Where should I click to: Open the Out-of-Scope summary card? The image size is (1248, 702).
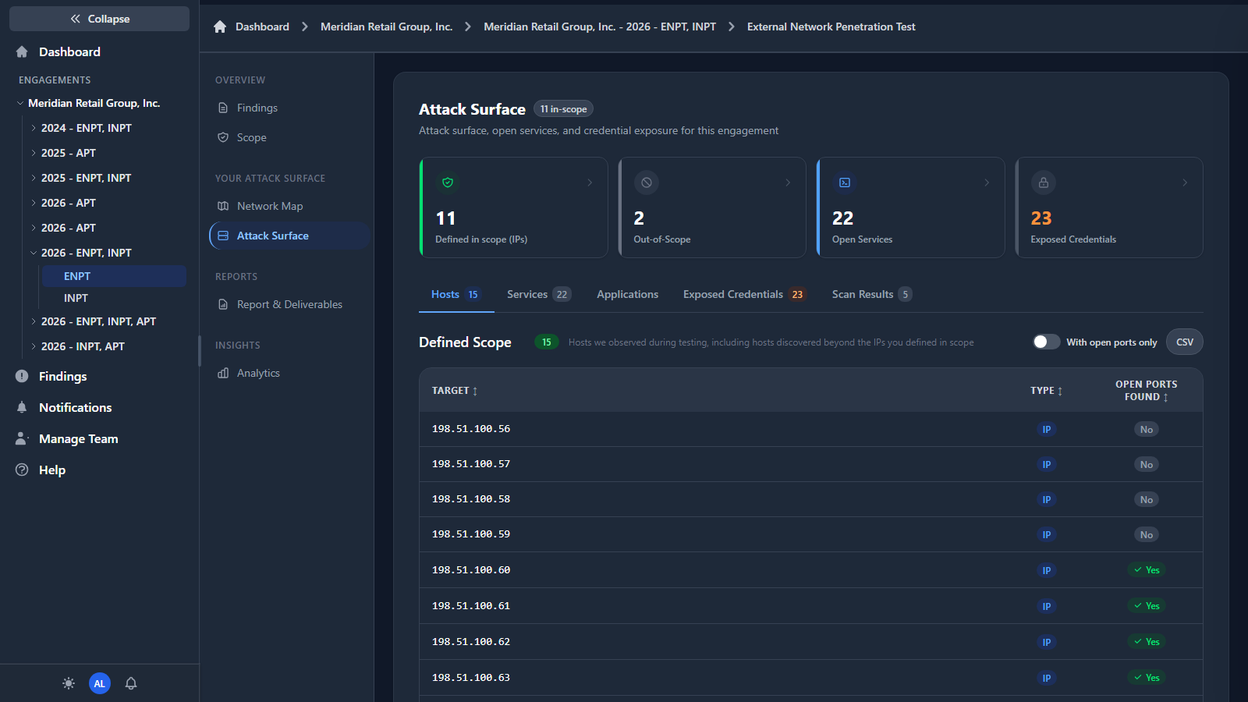[x=711, y=207]
